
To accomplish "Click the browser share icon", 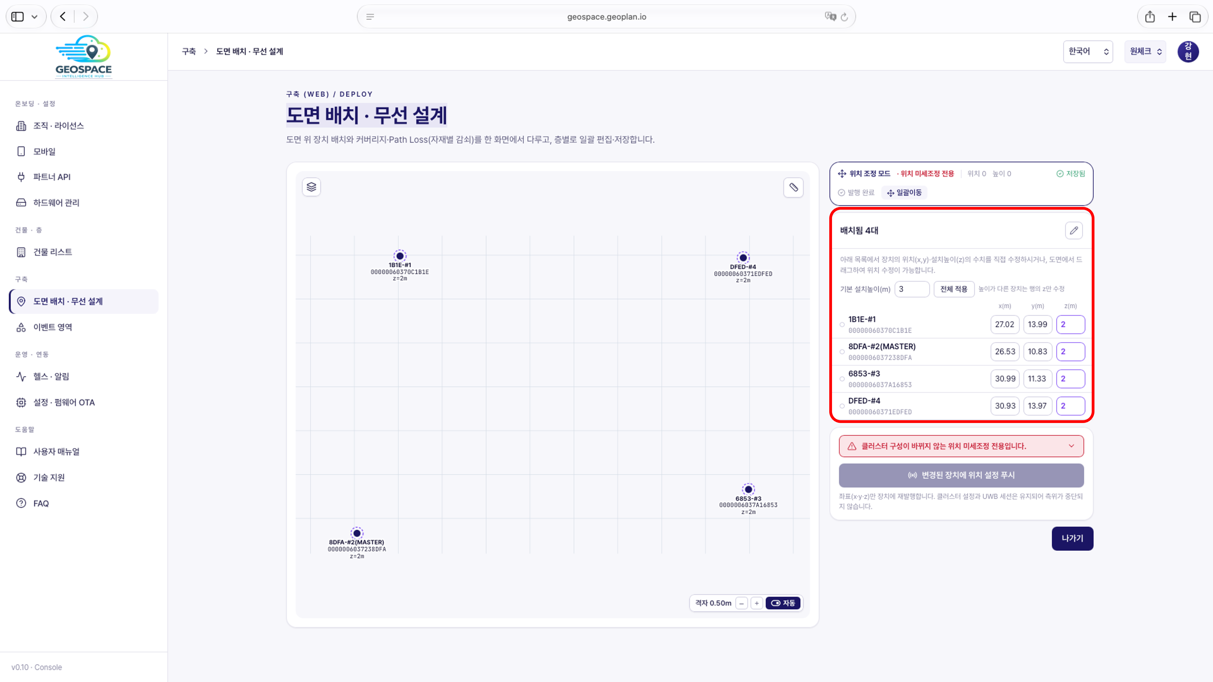I will (1150, 17).
